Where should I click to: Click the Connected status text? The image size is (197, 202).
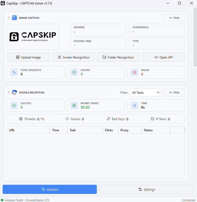point(188,200)
